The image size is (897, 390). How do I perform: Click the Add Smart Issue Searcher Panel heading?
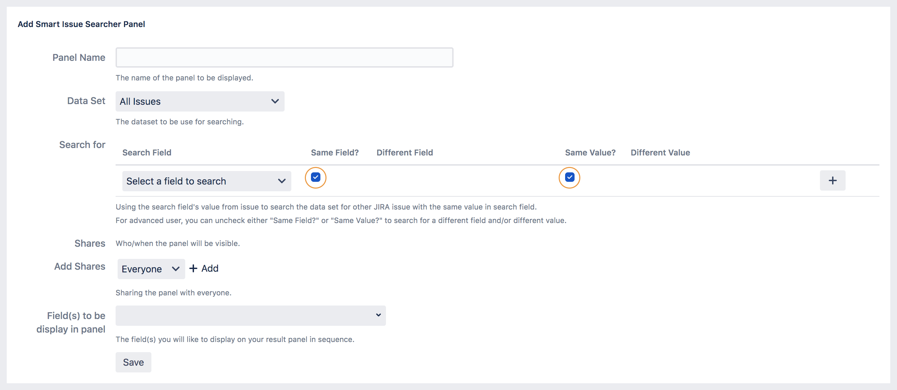[81, 24]
